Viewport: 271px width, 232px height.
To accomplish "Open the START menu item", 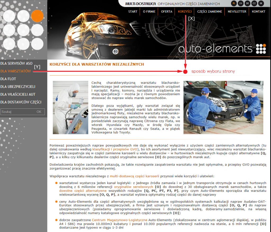I will [x=133, y=12].
